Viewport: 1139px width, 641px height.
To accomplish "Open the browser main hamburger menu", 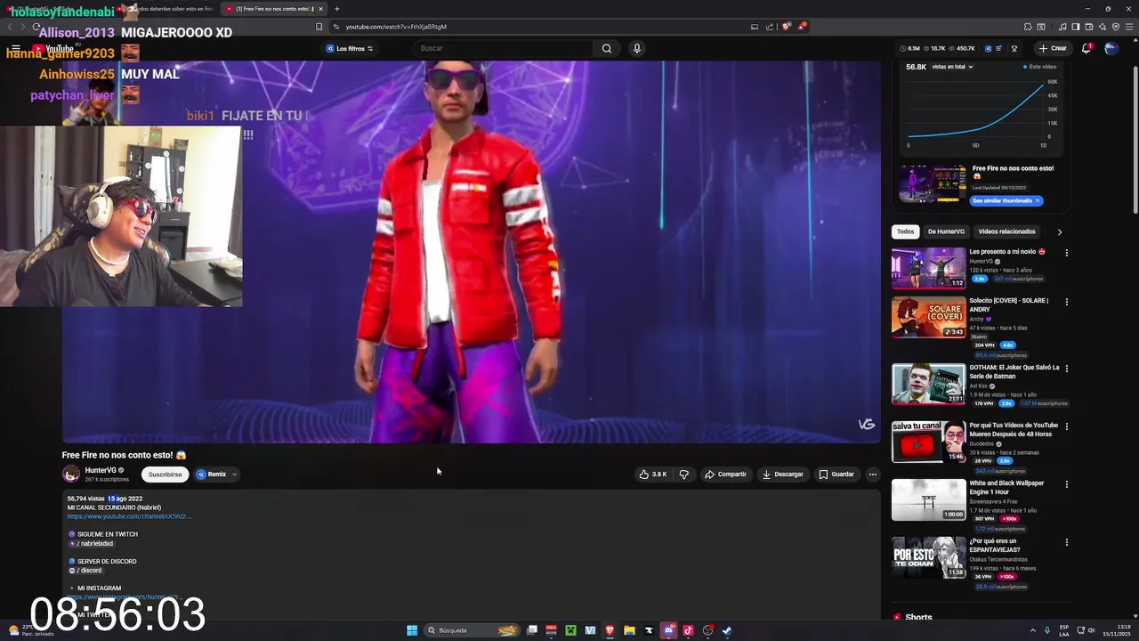I will pyautogui.click(x=1127, y=27).
